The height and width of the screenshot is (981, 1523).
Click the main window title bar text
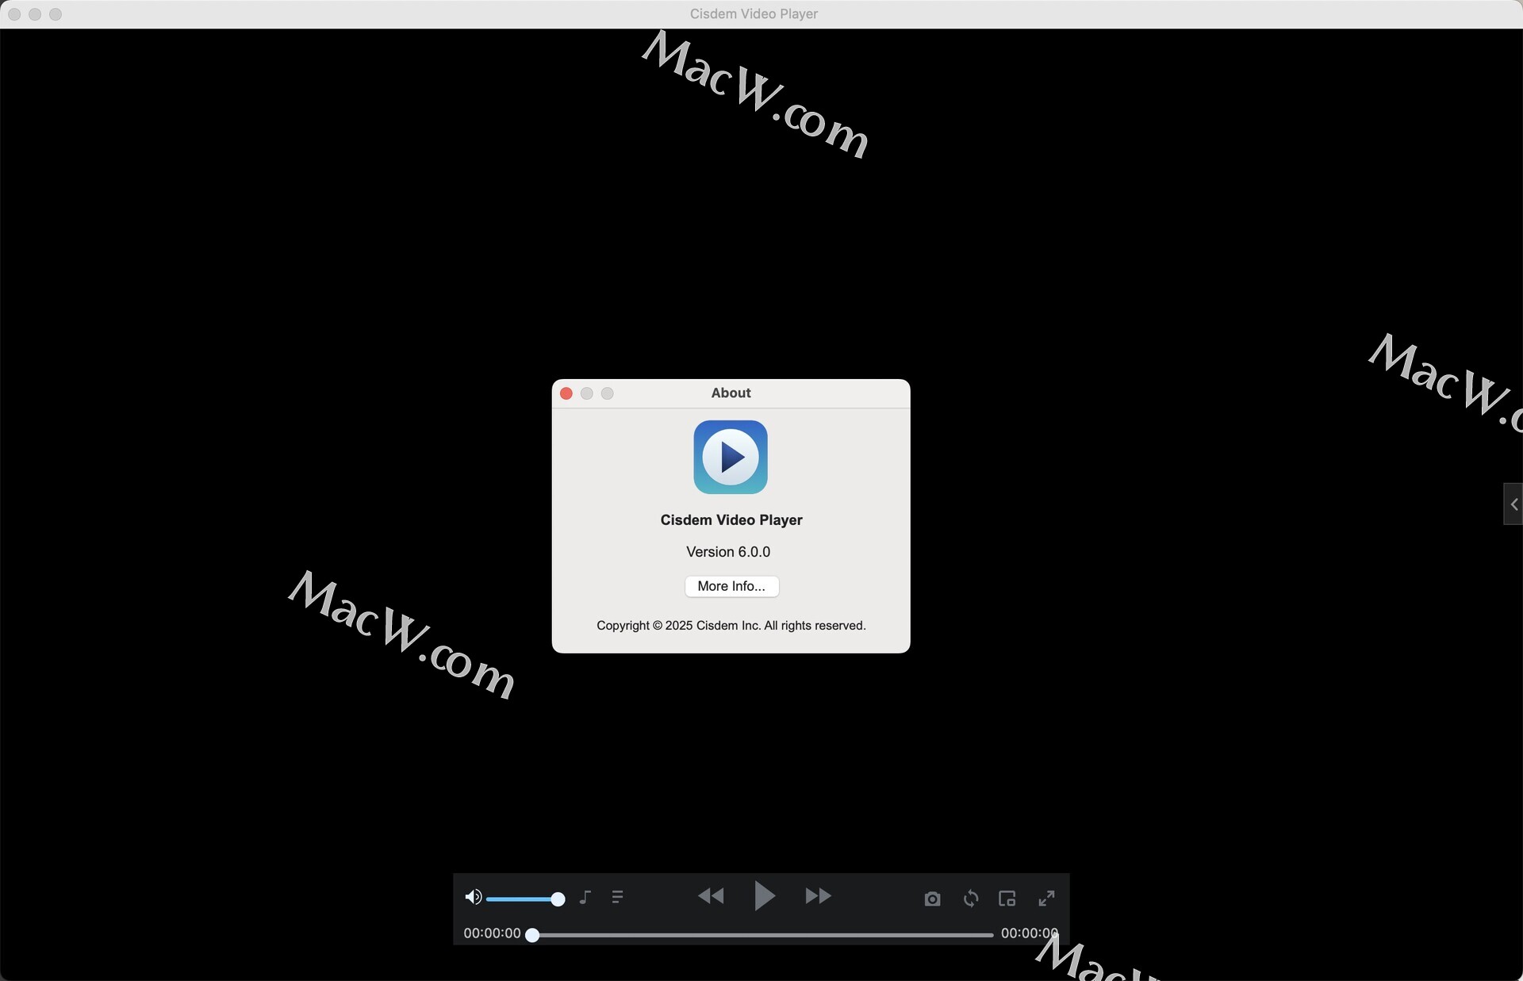[x=754, y=14]
